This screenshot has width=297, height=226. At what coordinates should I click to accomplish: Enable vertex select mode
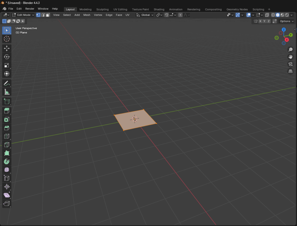click(x=38, y=15)
